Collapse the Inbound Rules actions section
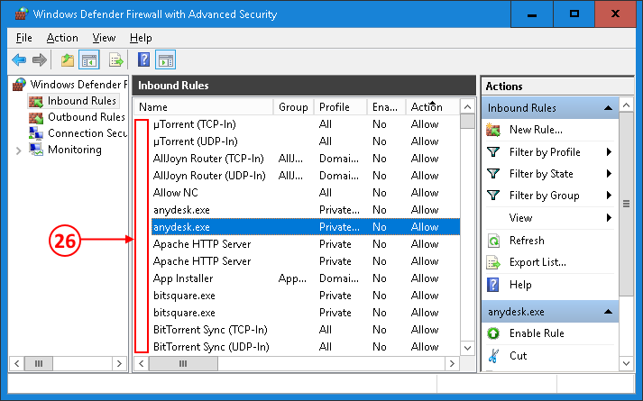The width and height of the screenshot is (643, 401). (x=609, y=108)
